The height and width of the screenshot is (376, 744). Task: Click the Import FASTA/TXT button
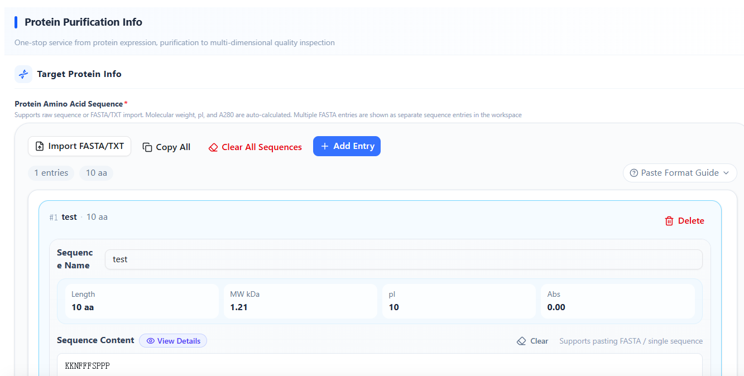coord(80,146)
